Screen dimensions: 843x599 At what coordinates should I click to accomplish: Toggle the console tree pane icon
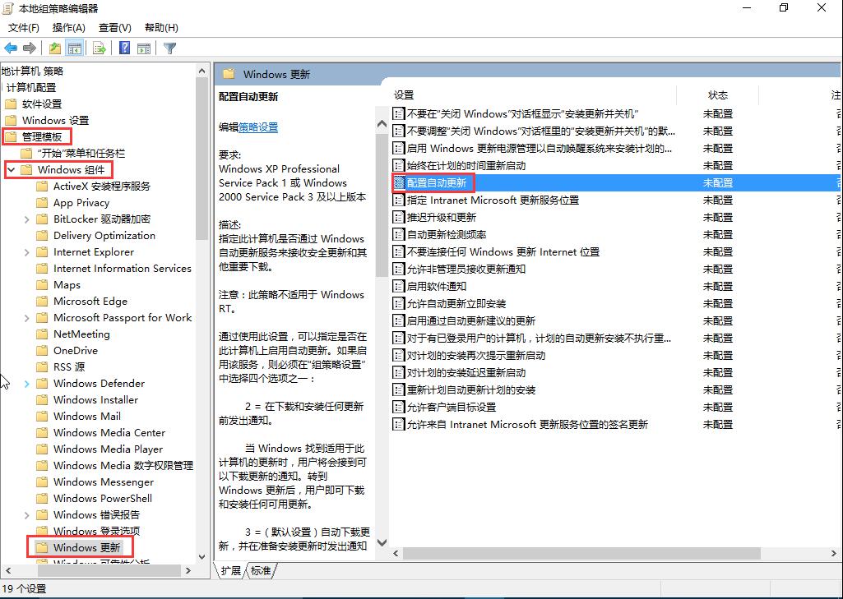point(75,48)
